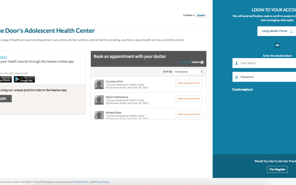Focus the Password field
Screen dimensions: 296x185
264,77
